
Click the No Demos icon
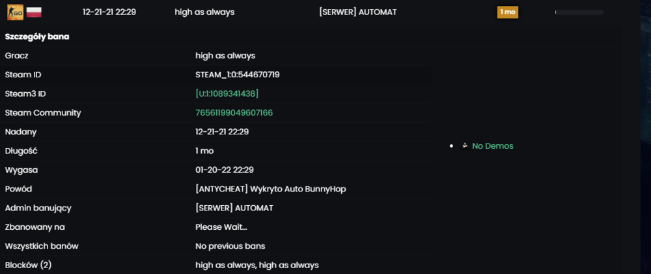point(465,145)
